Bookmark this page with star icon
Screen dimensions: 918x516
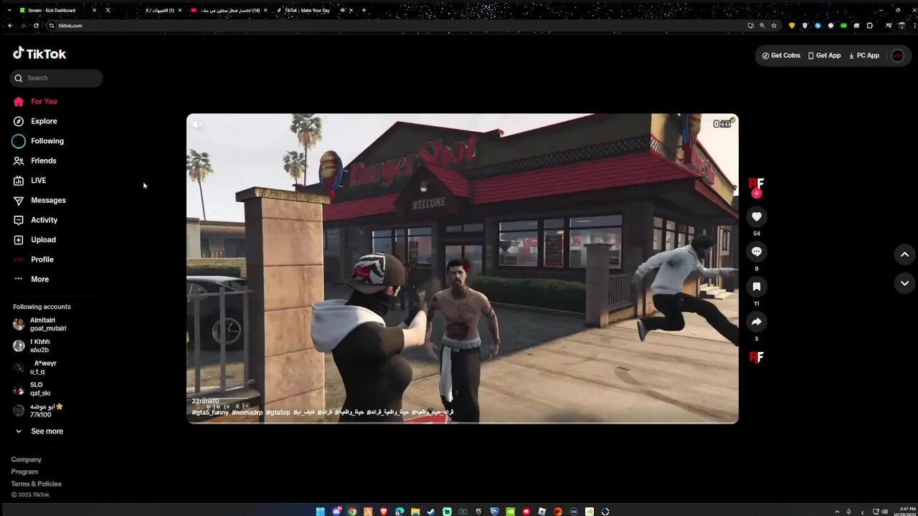(774, 26)
